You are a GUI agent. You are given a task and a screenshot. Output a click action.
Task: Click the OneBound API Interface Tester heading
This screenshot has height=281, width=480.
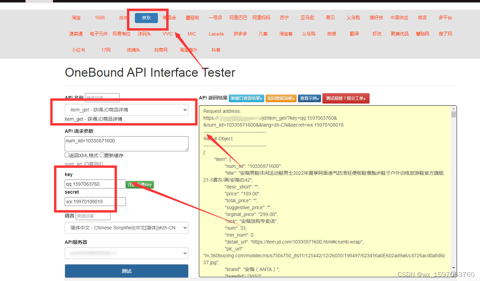coord(150,73)
